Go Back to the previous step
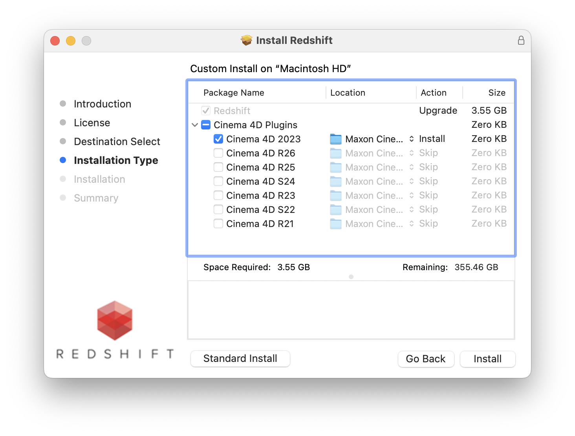This screenshot has width=575, height=436. click(426, 359)
